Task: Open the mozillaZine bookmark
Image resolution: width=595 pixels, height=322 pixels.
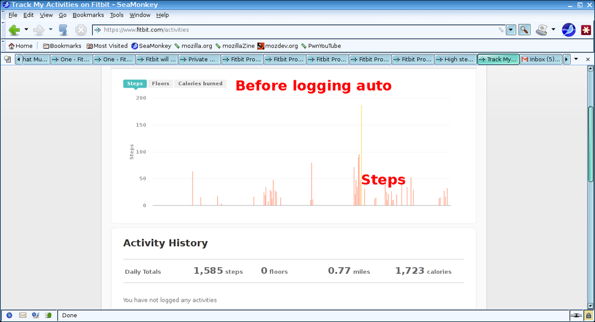Action: tap(235, 46)
